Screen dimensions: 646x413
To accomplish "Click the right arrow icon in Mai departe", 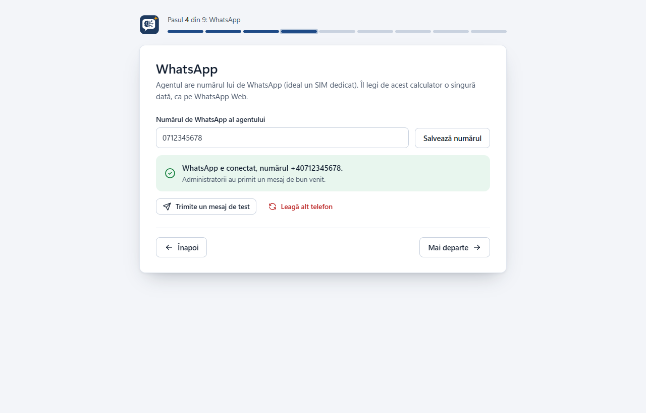I will 477,247.
